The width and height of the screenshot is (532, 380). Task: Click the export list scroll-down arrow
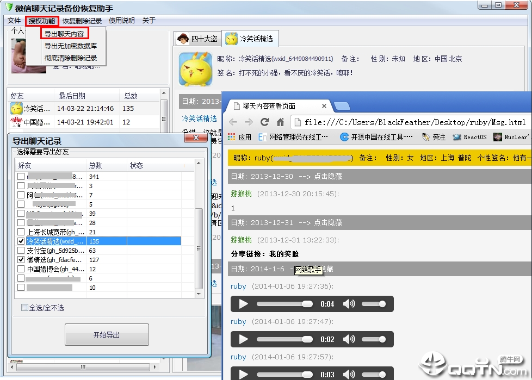199,294
